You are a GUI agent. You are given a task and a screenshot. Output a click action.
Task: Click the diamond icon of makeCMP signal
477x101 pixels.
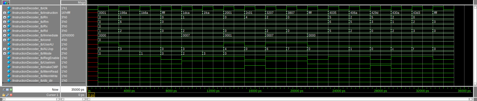coord(9,67)
